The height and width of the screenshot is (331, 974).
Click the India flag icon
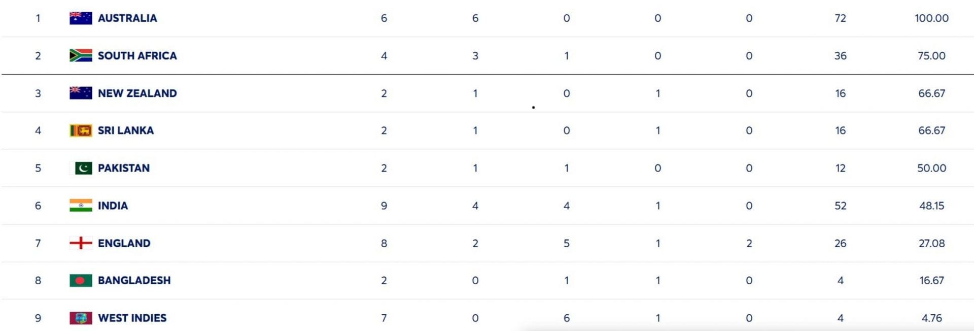pyautogui.click(x=81, y=206)
